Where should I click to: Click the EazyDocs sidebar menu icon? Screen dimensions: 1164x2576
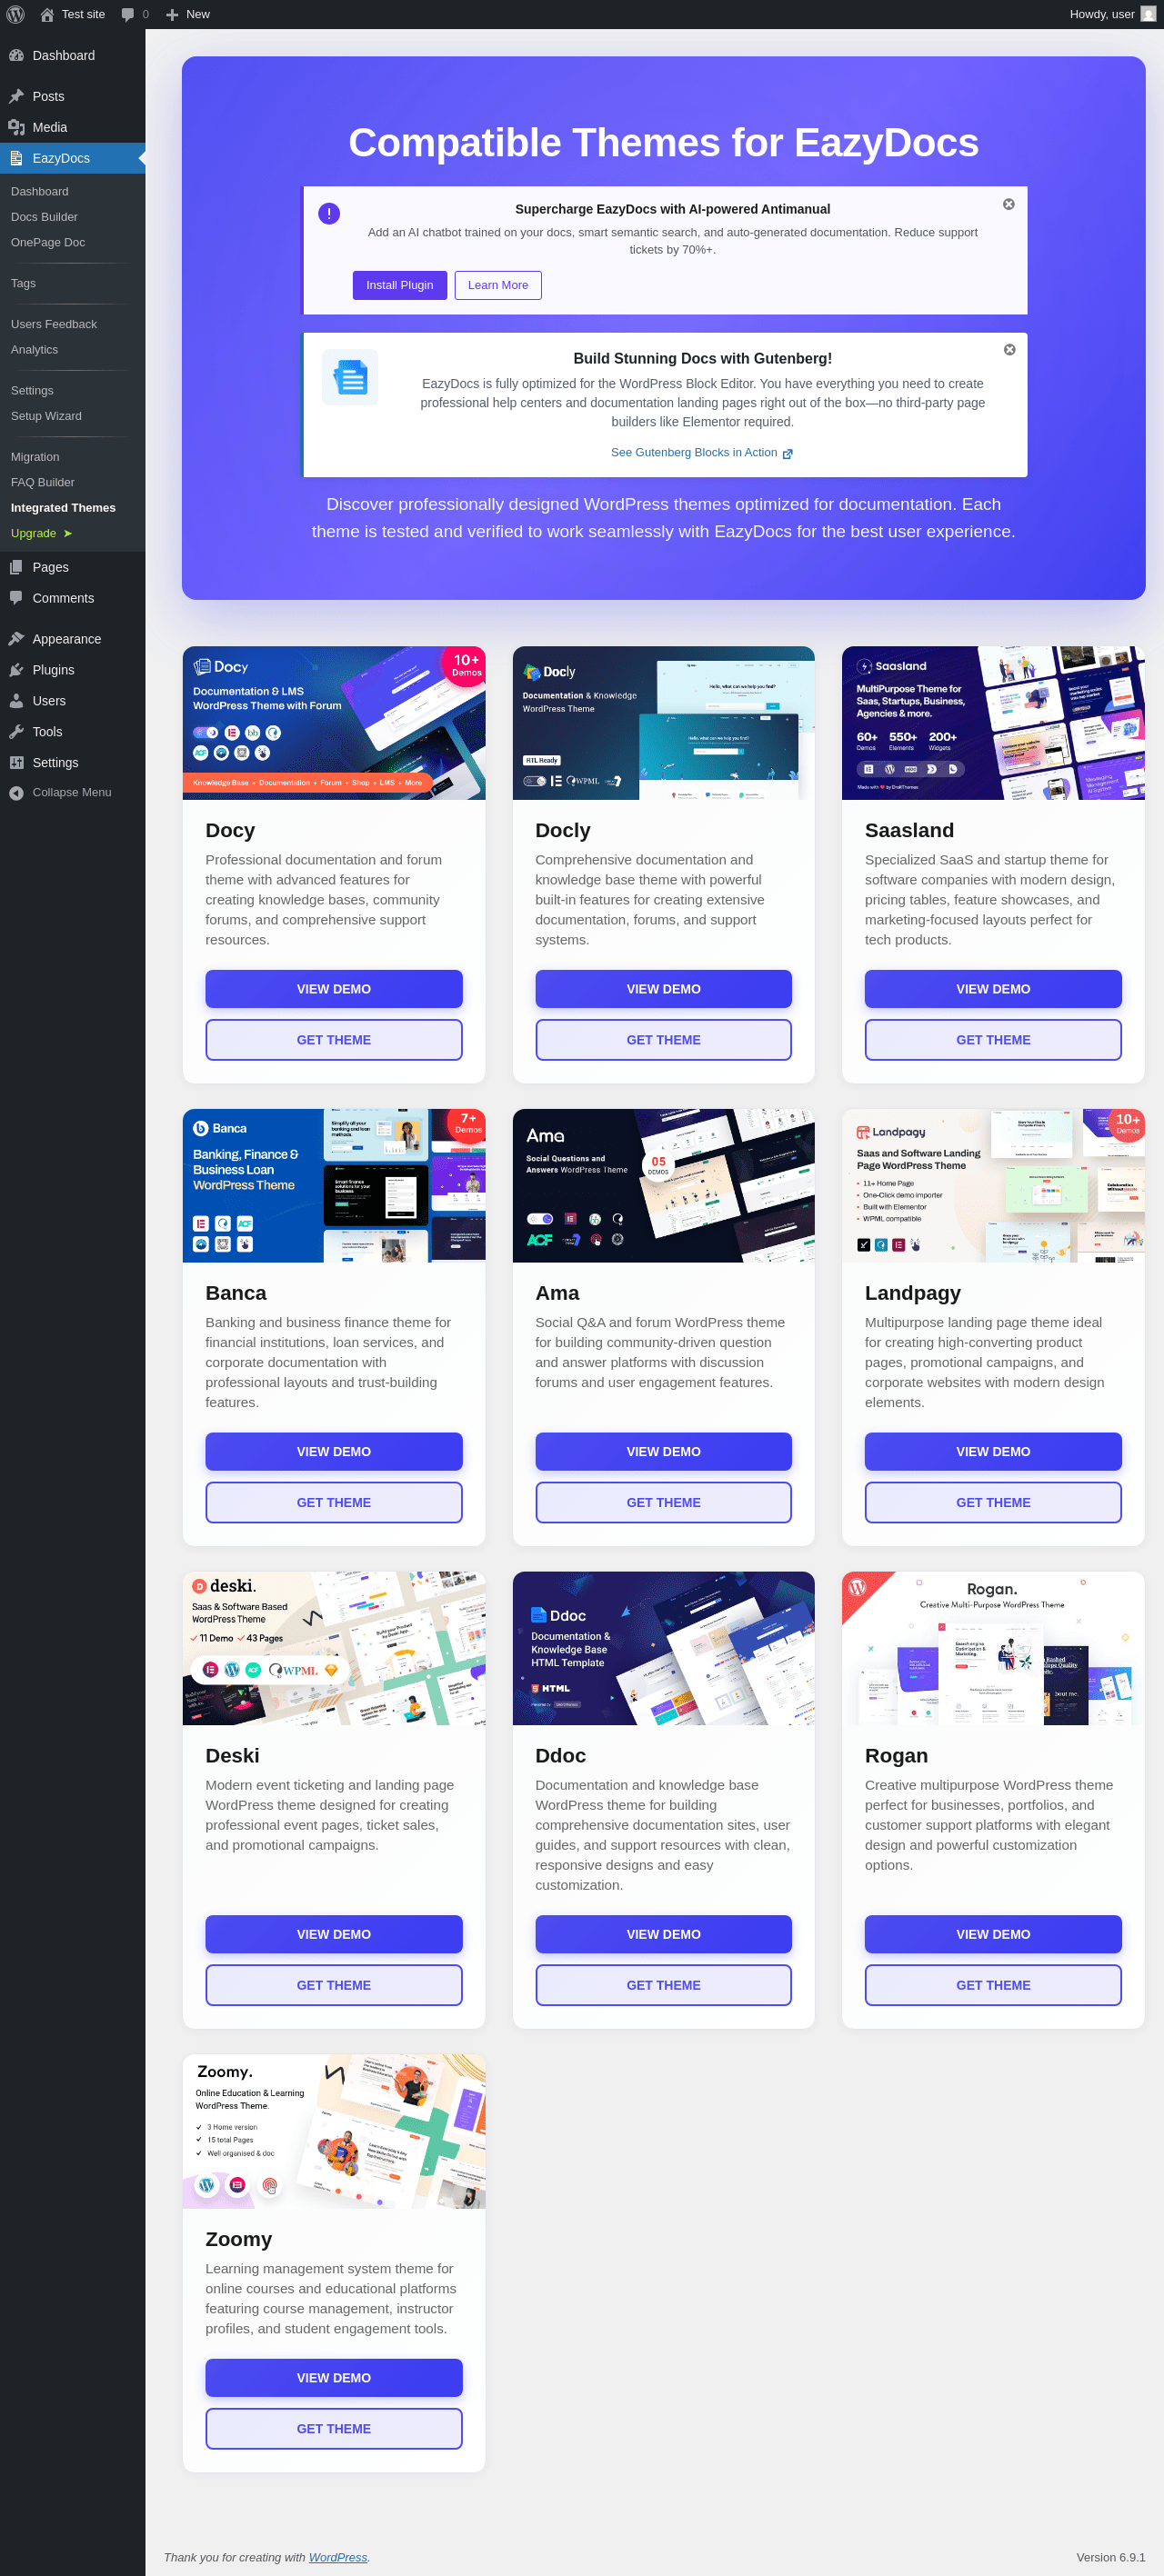pyautogui.click(x=16, y=158)
